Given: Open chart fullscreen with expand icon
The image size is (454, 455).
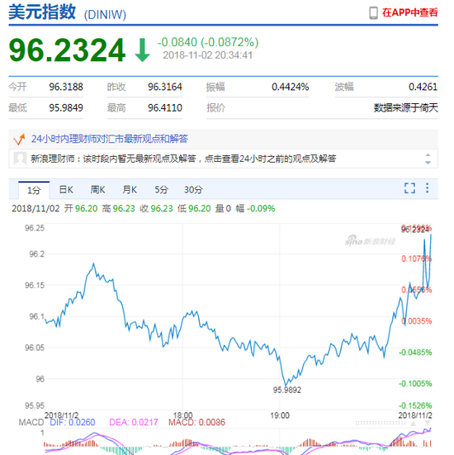Looking at the screenshot, I should tap(409, 188).
